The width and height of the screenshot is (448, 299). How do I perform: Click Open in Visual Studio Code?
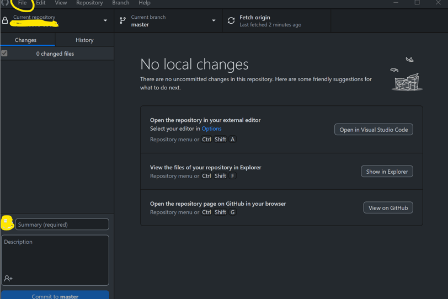click(x=374, y=130)
